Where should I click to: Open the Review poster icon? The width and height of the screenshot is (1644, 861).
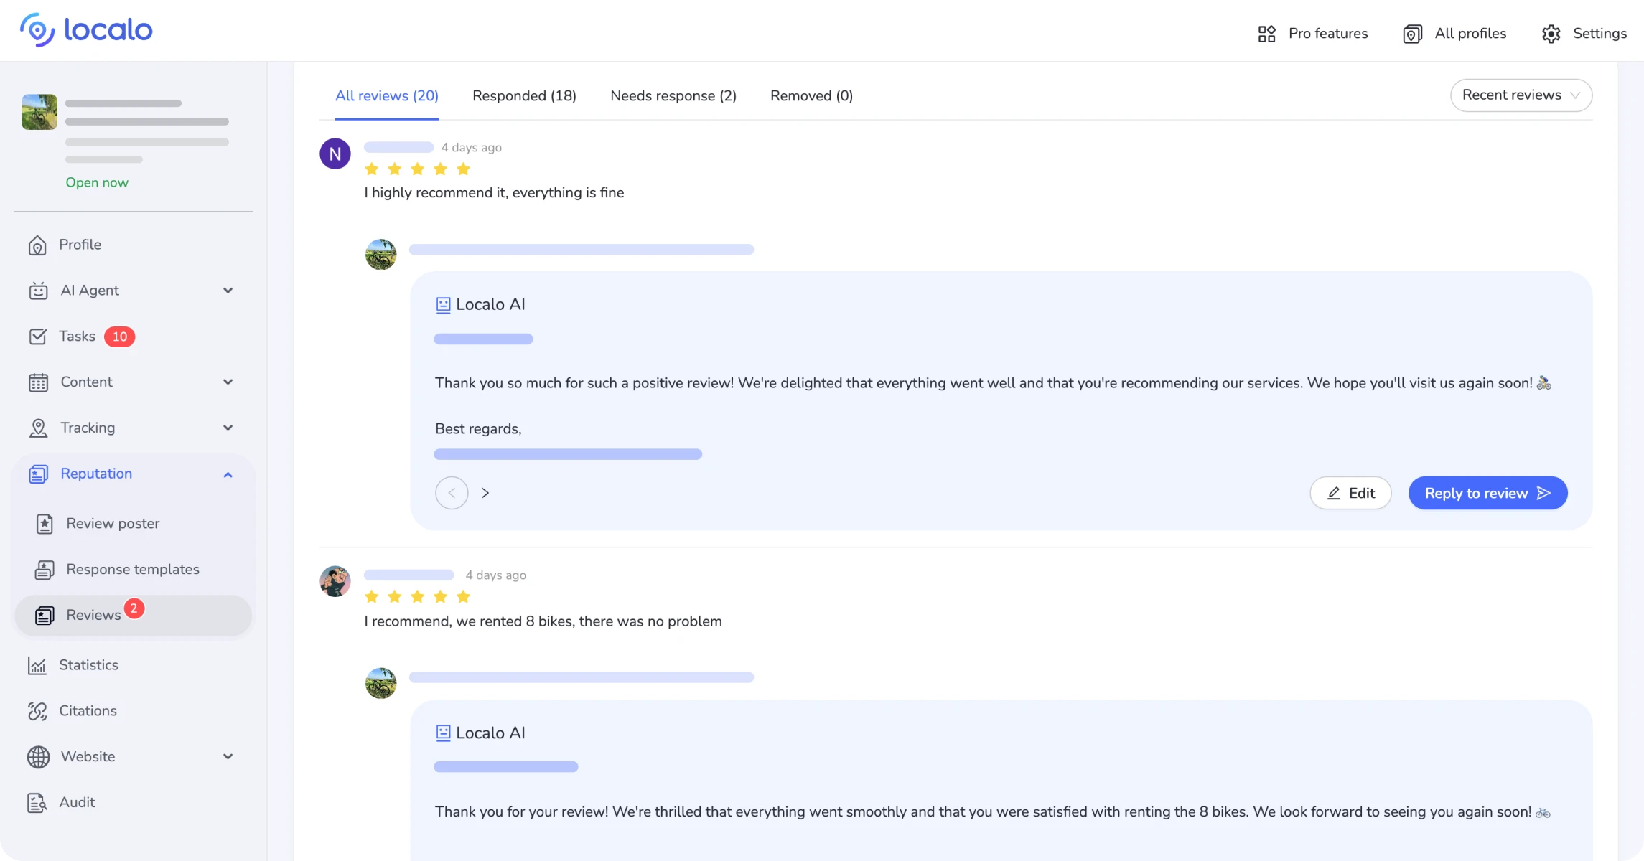tap(45, 524)
